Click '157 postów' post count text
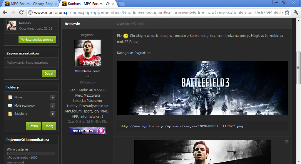 point(88,82)
